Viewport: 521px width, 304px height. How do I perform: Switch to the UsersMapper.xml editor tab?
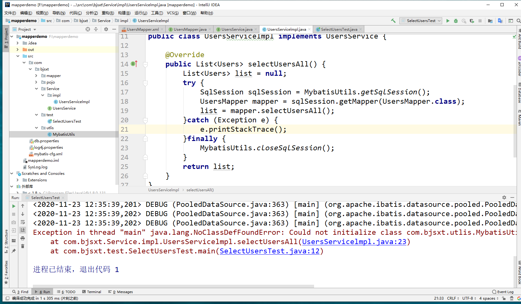tap(142, 29)
